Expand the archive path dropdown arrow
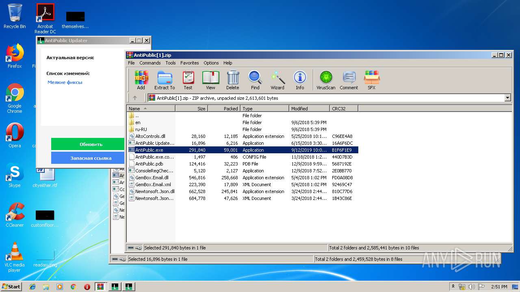This screenshot has height=292, width=520. pos(507,98)
